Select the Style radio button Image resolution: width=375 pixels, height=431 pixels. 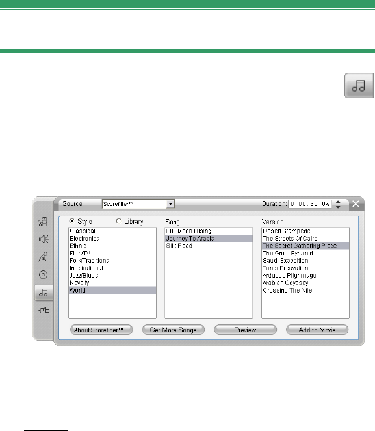pos(71,221)
